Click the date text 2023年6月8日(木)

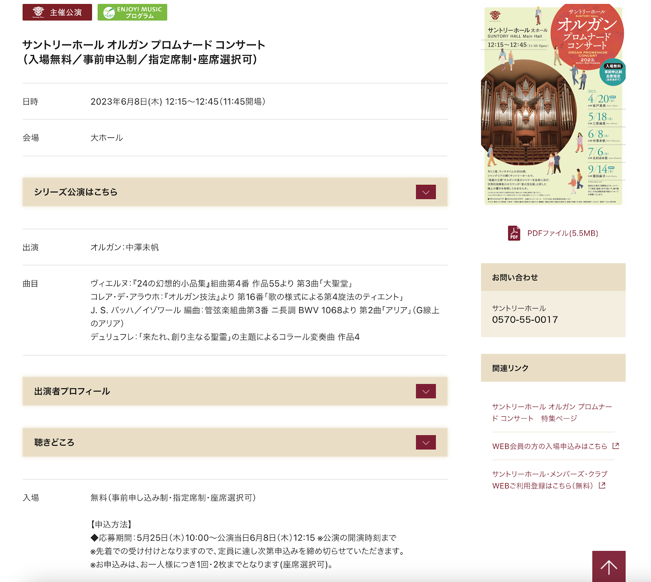click(x=127, y=102)
